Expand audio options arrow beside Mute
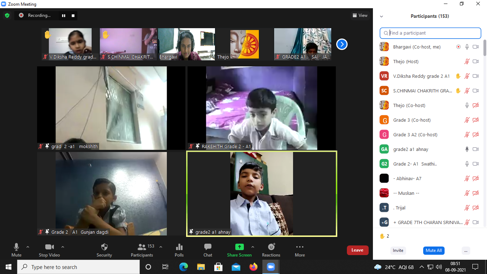487x274 pixels. tap(28, 247)
